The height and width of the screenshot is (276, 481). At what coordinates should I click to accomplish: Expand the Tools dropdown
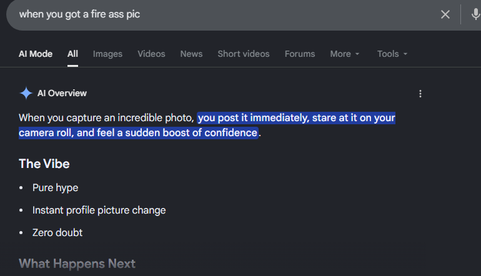[392, 54]
